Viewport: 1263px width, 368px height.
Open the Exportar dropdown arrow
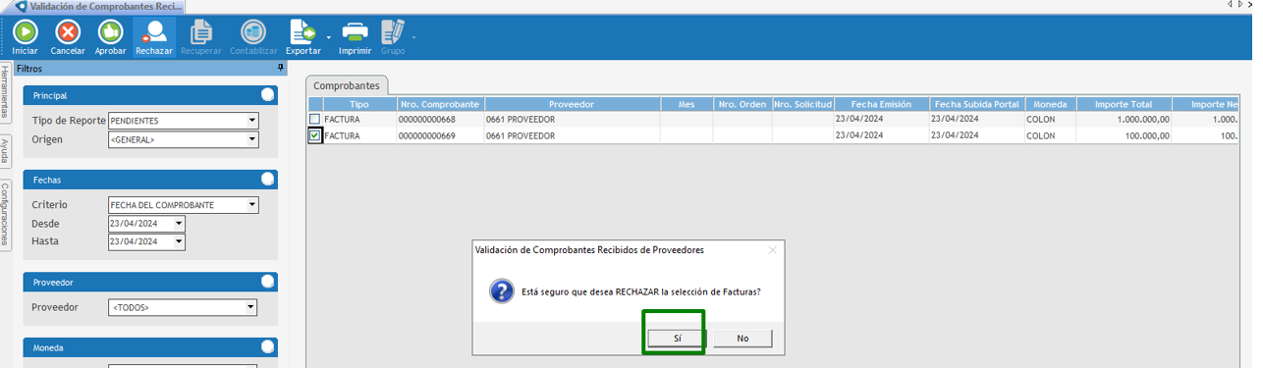(328, 38)
